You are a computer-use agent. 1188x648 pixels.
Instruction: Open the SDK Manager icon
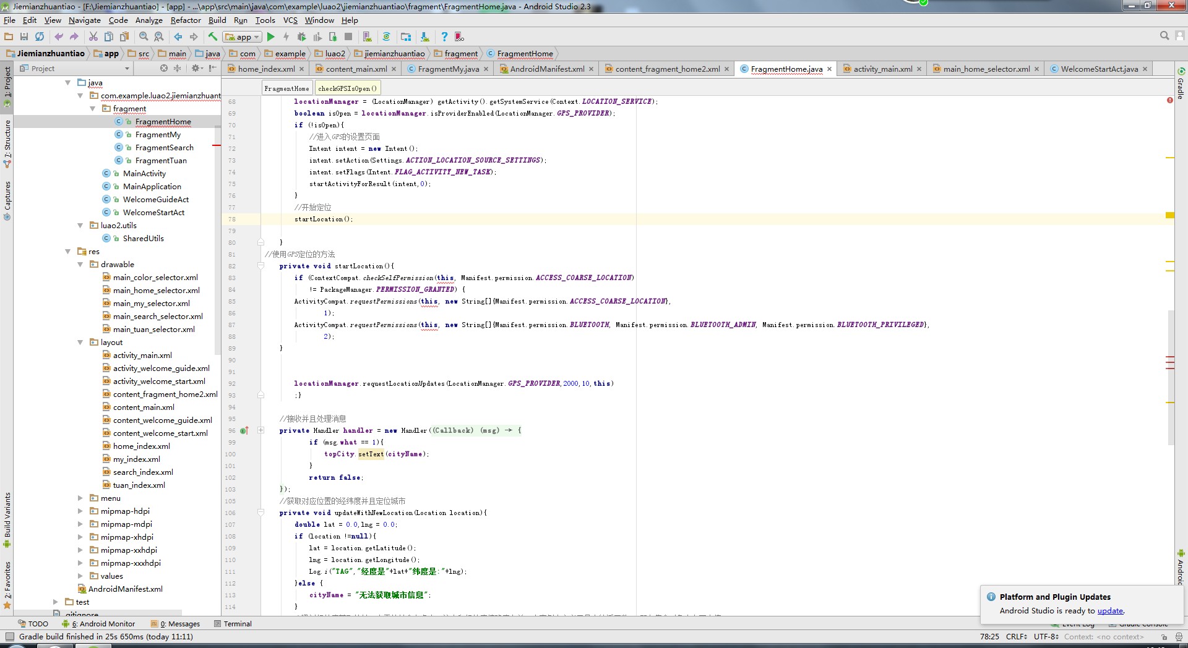[424, 36]
